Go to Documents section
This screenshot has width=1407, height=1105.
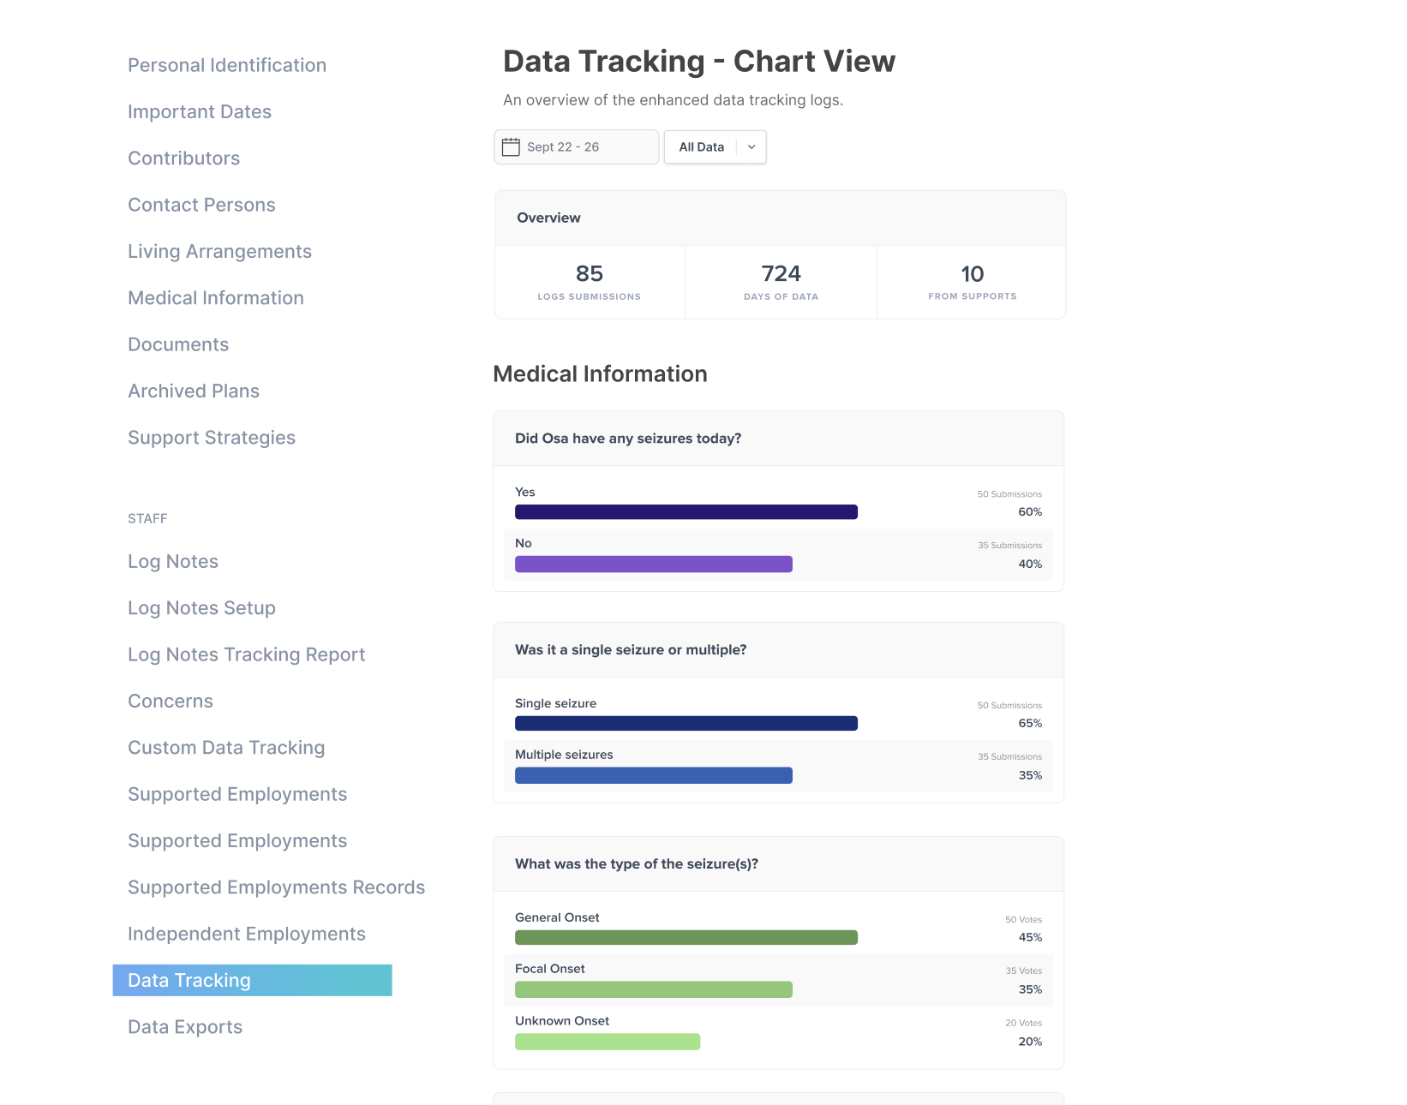click(178, 344)
